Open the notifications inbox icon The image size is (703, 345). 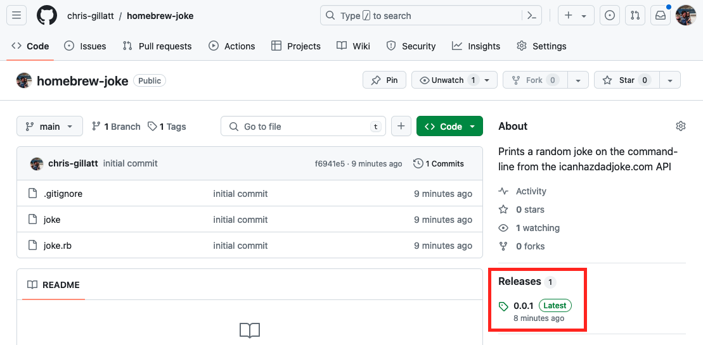pyautogui.click(x=661, y=15)
